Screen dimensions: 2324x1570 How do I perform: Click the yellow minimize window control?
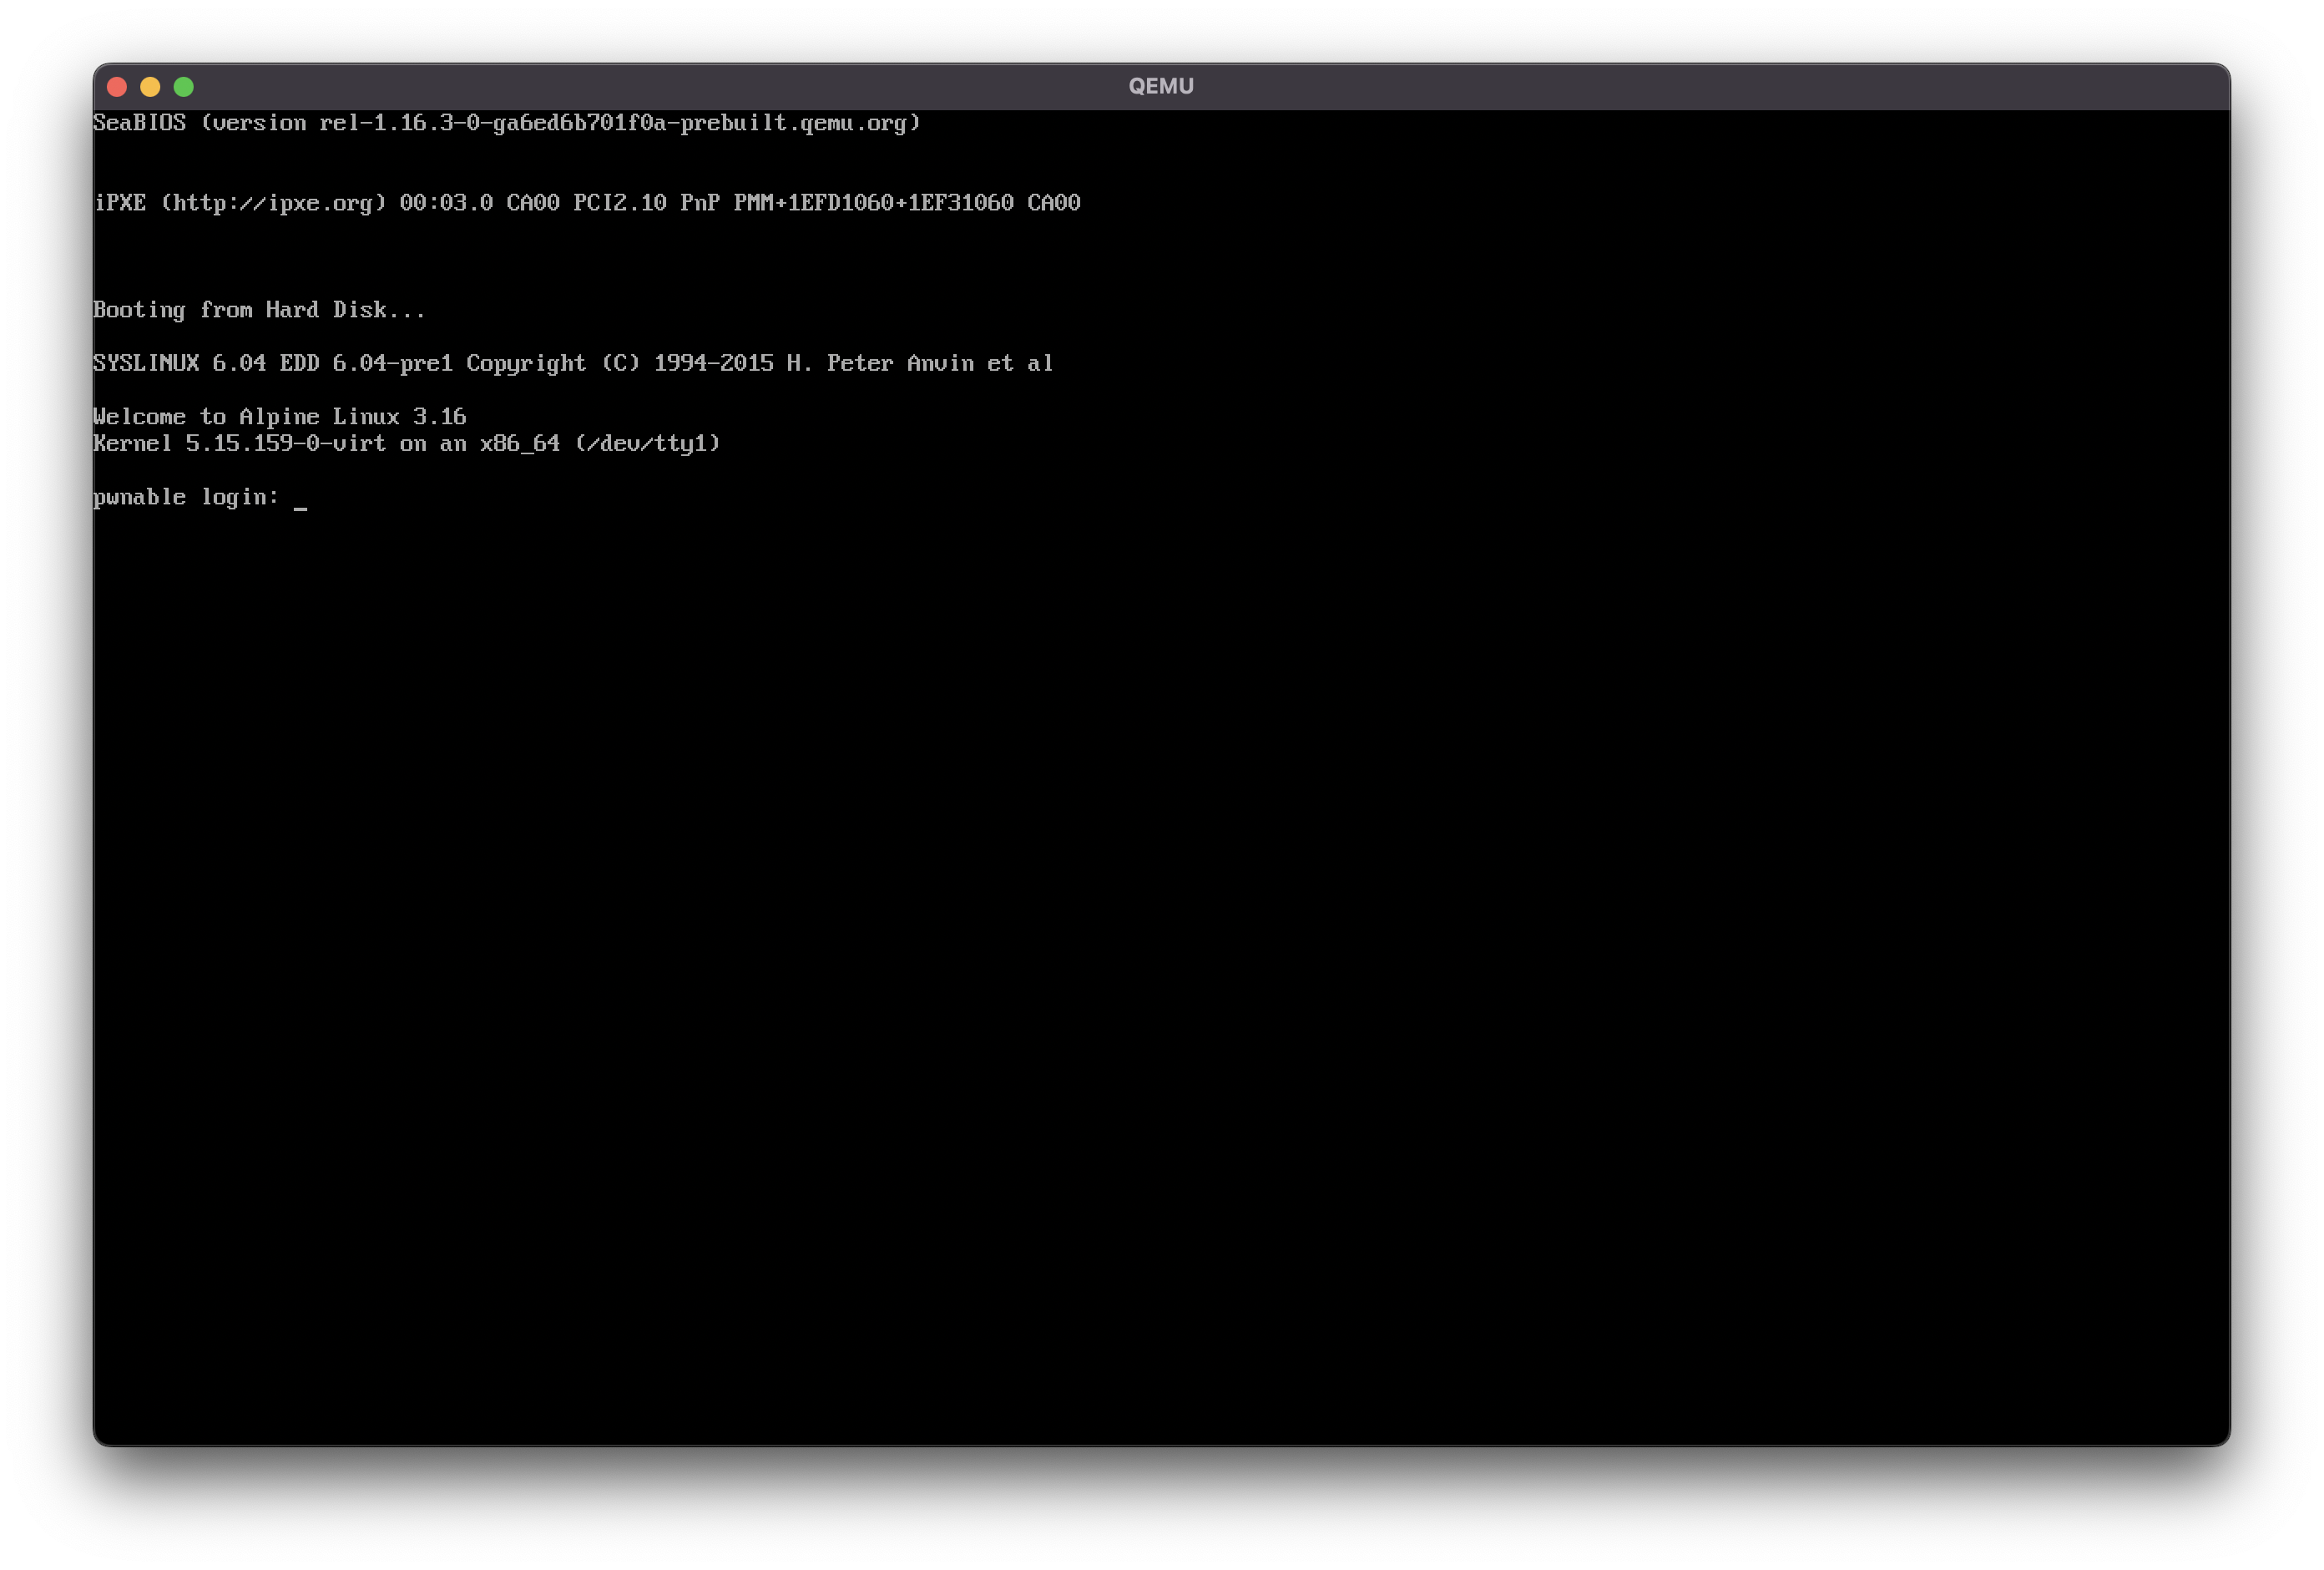(150, 86)
